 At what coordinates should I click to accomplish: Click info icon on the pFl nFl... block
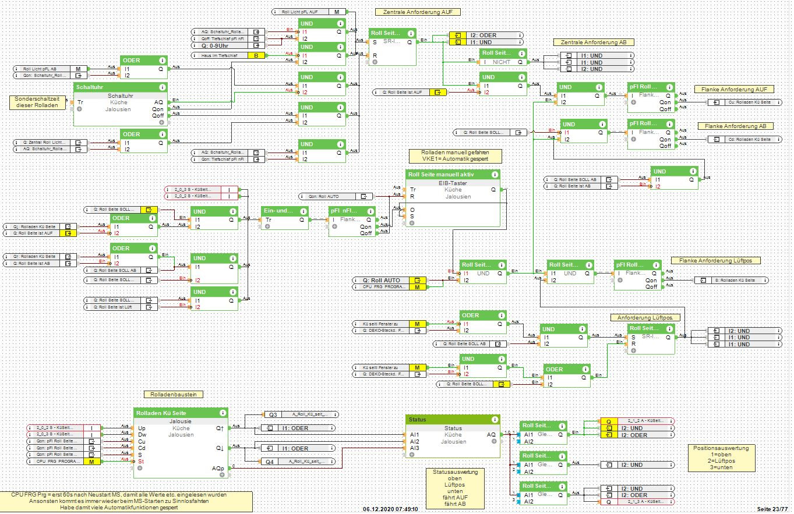(x=370, y=211)
